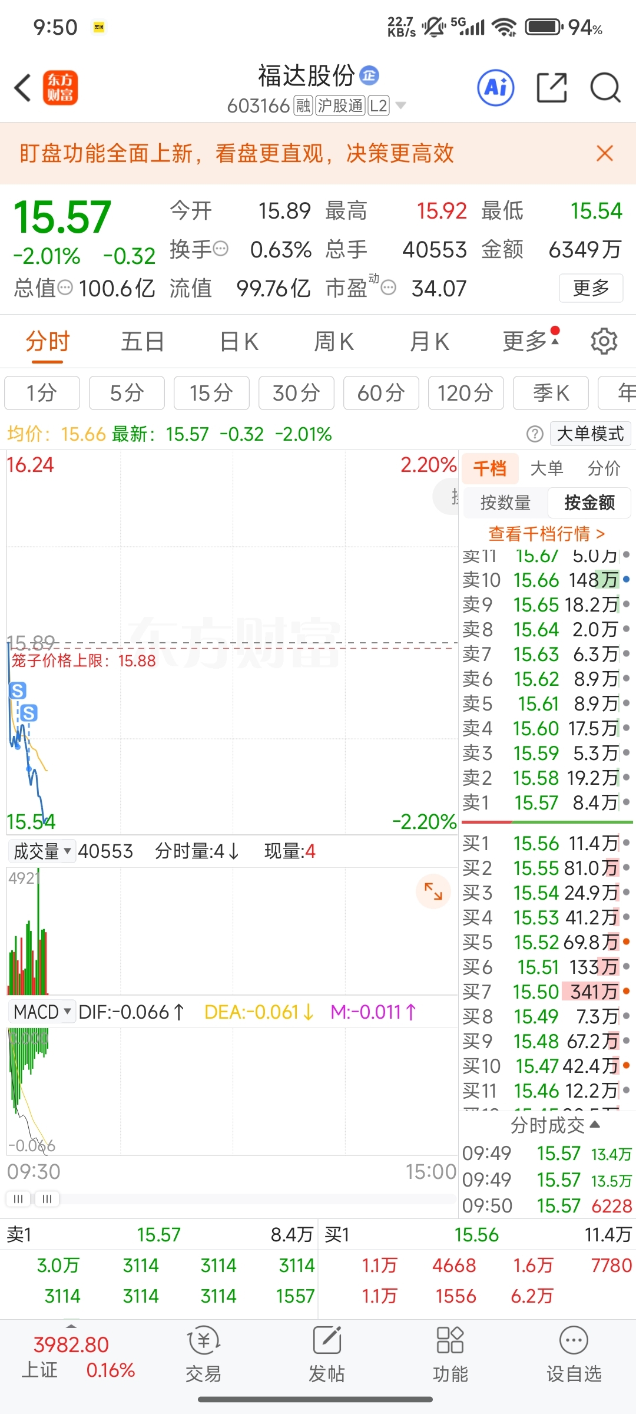The height and width of the screenshot is (1414, 636).
Task: Tap 卖1 row at 15.57 in depth list
Action: coord(546,803)
